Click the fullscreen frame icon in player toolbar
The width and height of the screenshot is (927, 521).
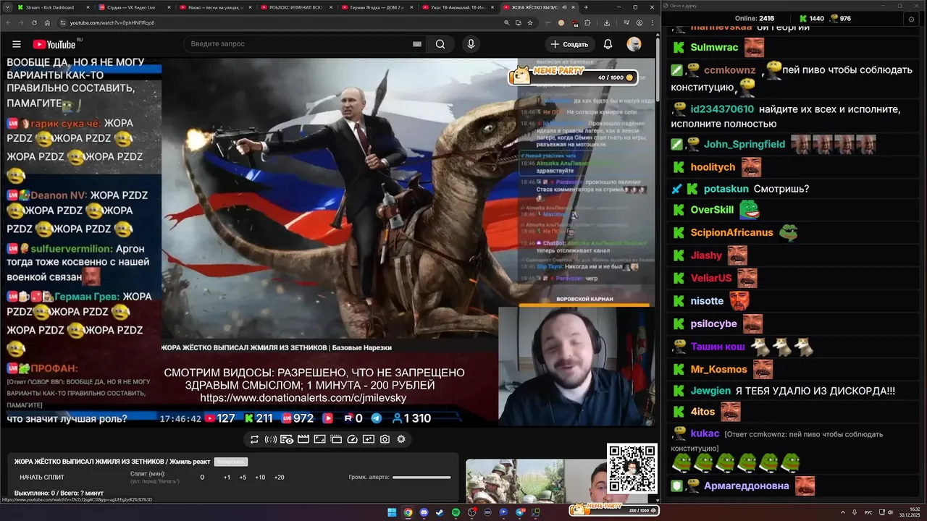319,439
